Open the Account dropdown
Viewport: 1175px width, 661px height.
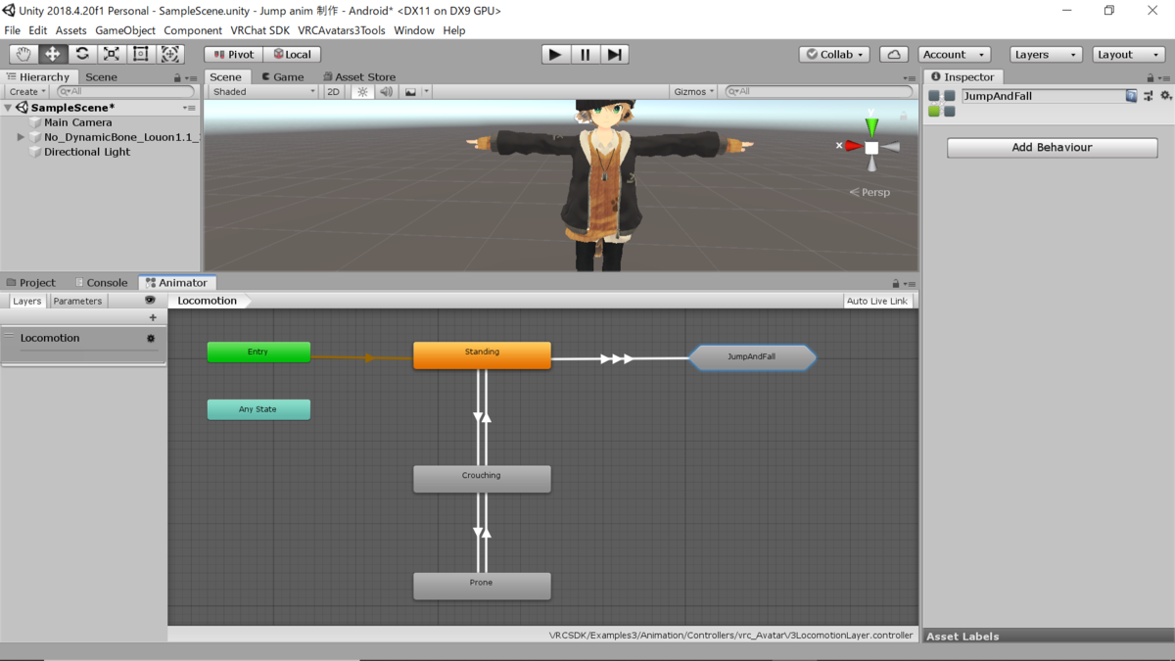coord(954,54)
